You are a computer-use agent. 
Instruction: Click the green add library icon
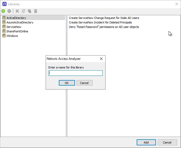point(3,11)
